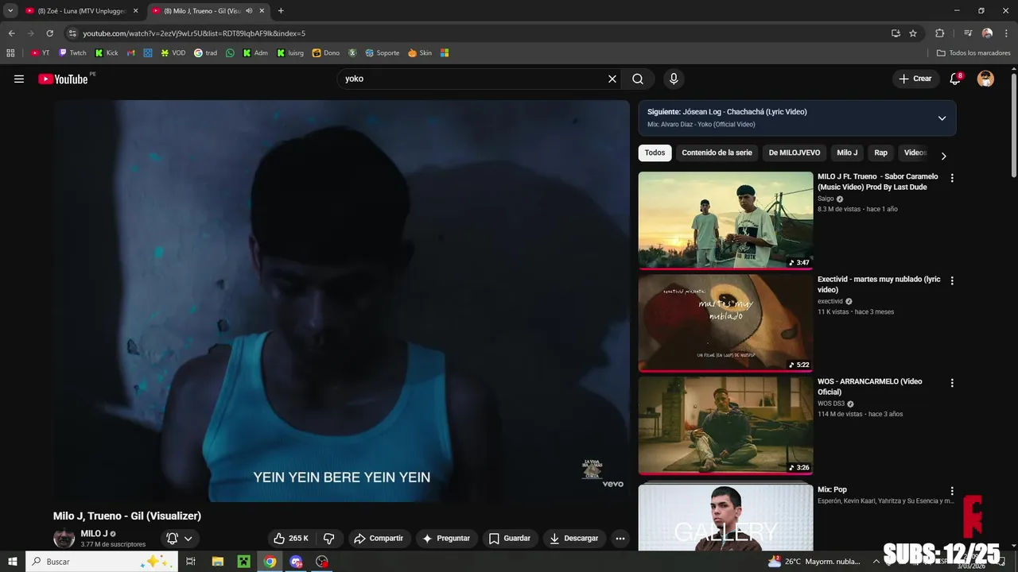Open more video actions ellipsis

pyautogui.click(x=620, y=539)
